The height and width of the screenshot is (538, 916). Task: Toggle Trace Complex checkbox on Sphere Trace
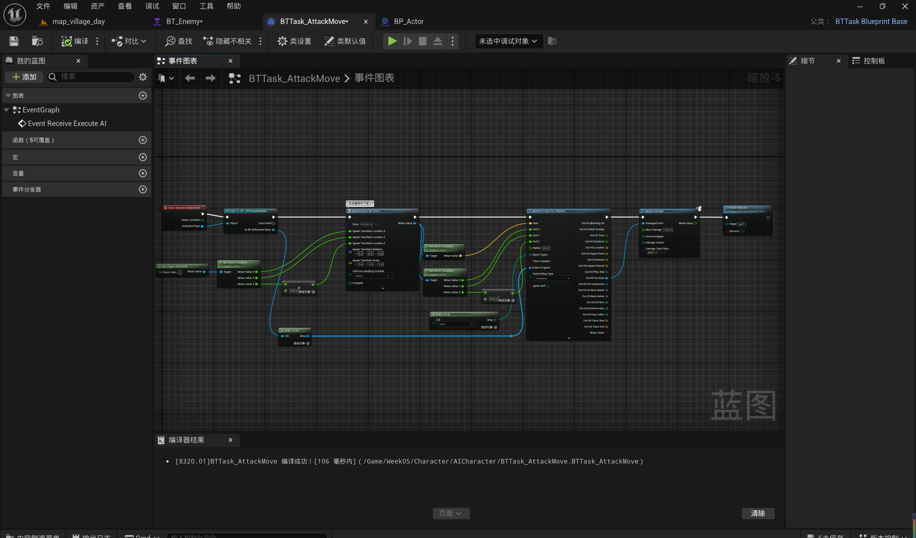click(553, 261)
